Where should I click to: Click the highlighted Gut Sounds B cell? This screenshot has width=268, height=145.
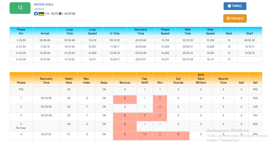coord(178,135)
